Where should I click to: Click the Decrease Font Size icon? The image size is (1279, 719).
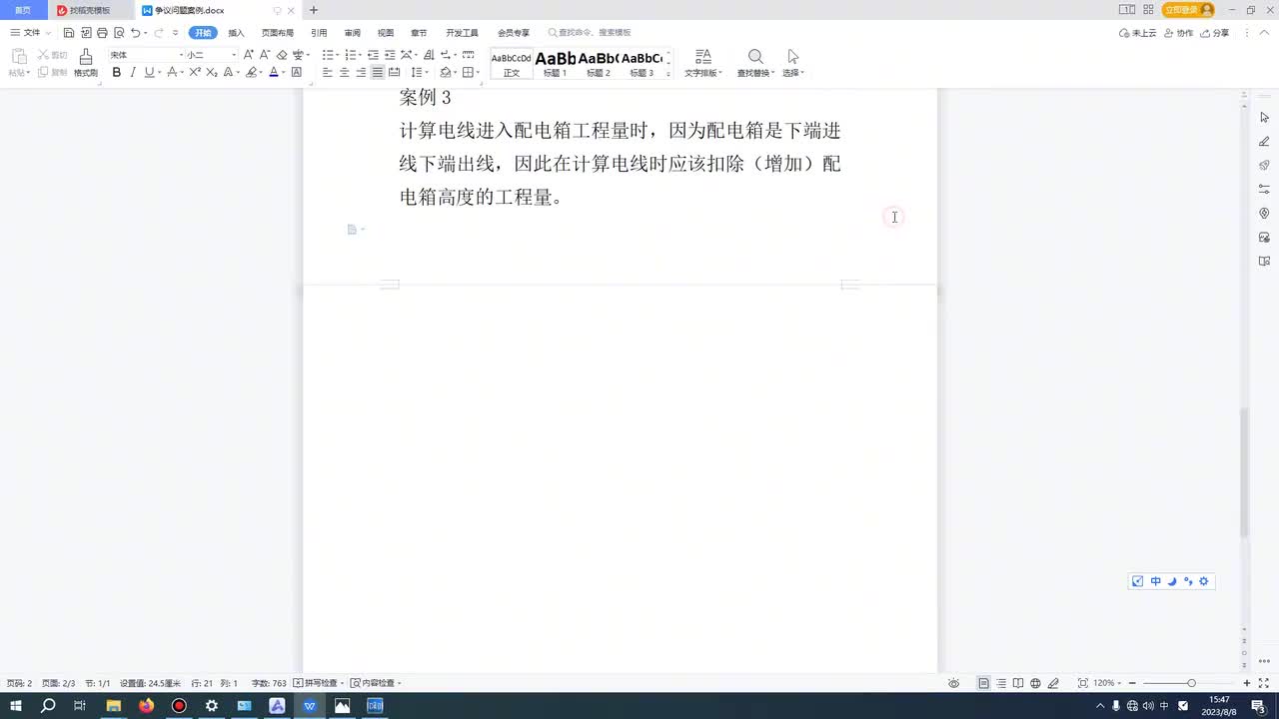click(x=265, y=55)
